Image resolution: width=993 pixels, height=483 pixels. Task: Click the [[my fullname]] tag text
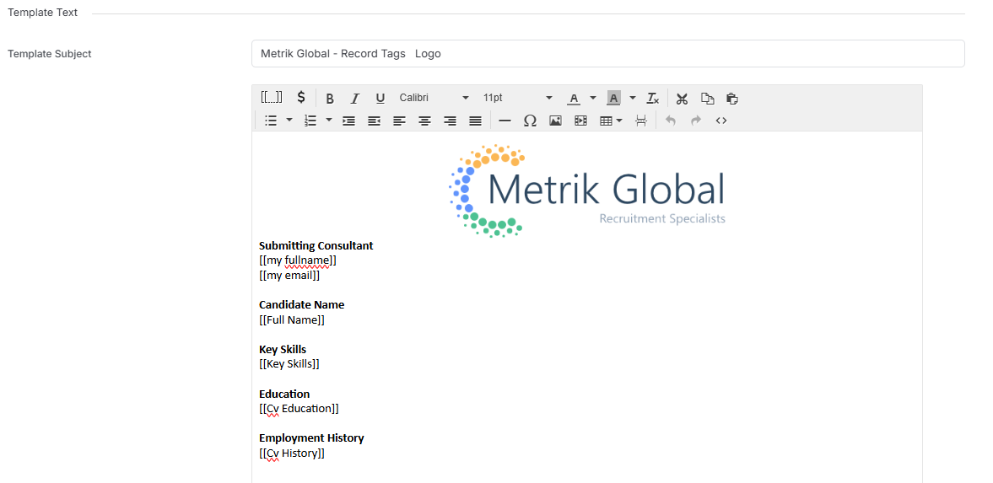coord(298,260)
